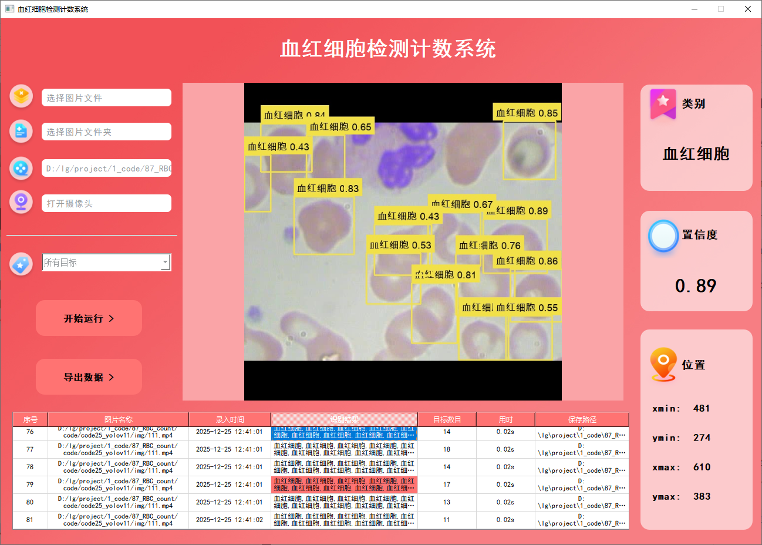Click the webcam camera icon
The width and height of the screenshot is (762, 545).
coord(21,202)
